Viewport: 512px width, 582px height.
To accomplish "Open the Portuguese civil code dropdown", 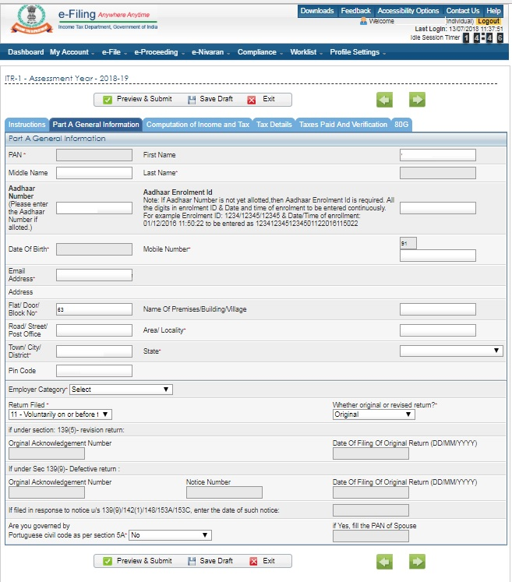I will (x=170, y=535).
